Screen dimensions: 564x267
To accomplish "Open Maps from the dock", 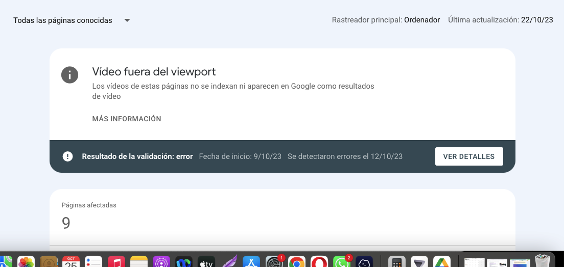I will [6, 261].
